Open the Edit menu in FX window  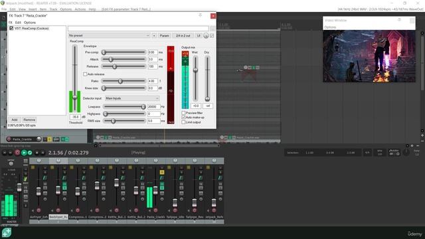point(18,23)
